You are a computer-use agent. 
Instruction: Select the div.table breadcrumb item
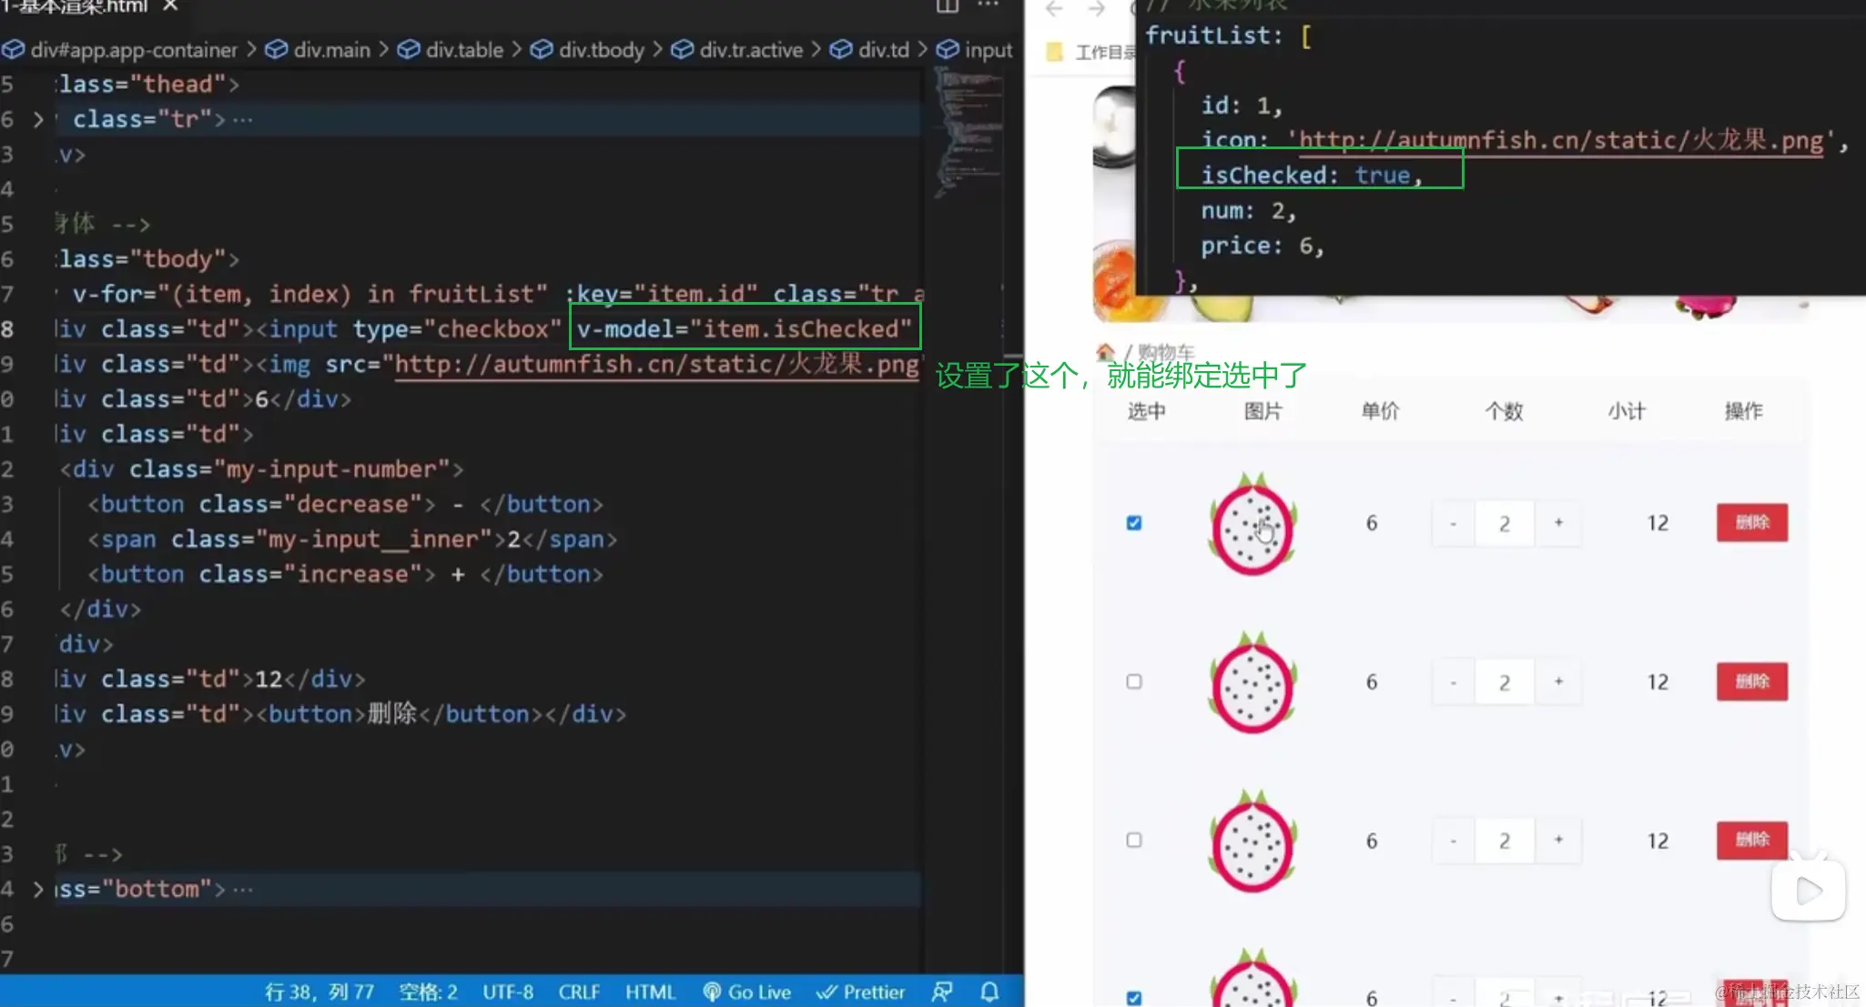(463, 50)
